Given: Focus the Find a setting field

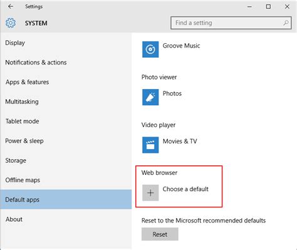Looking at the screenshot, I should click(231, 23).
